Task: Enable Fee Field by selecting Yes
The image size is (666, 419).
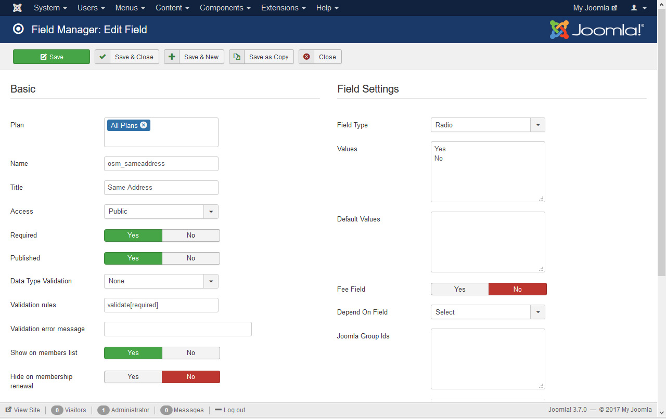Action: click(x=459, y=289)
